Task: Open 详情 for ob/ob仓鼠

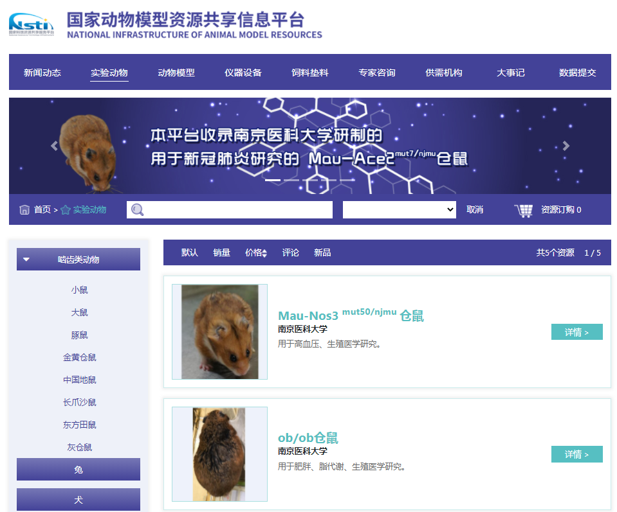Action: pos(577,454)
